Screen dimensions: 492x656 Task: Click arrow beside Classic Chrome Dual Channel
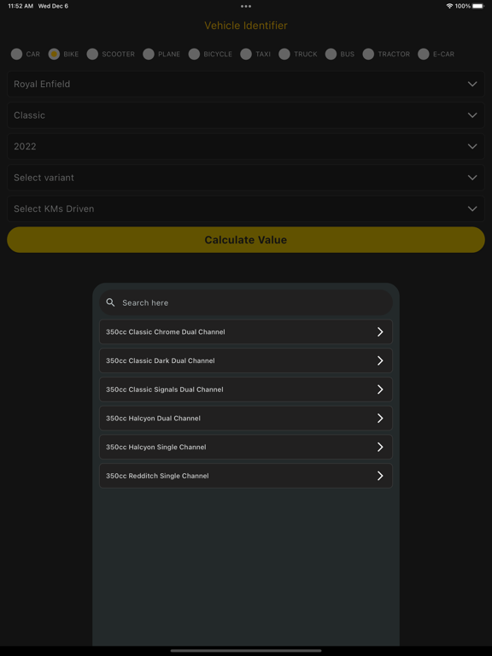pos(380,331)
